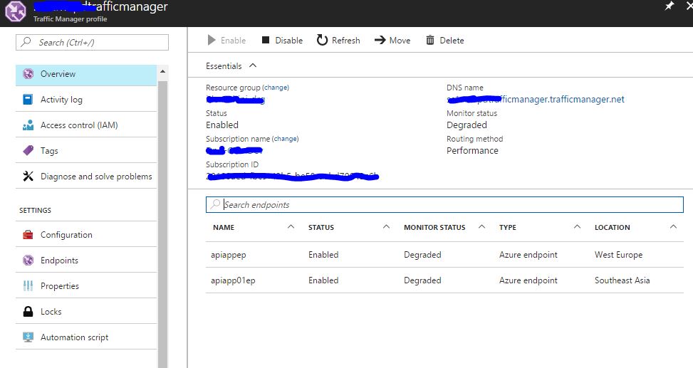The width and height of the screenshot is (693, 368).
Task: Sort endpoints by Location column arrow
Action: pos(673,226)
